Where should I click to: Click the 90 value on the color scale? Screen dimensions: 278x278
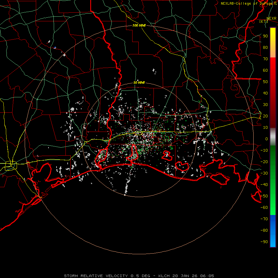pyautogui.click(x=265, y=36)
